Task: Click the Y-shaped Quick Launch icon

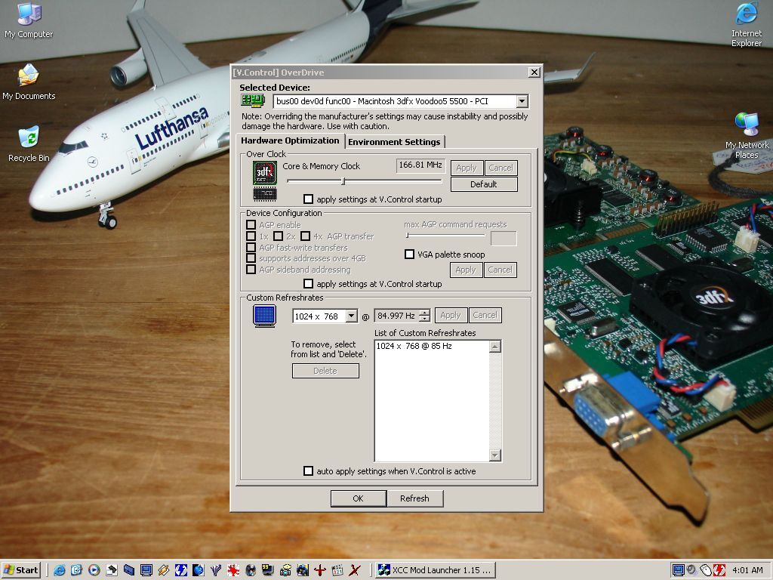Action: click(x=215, y=570)
